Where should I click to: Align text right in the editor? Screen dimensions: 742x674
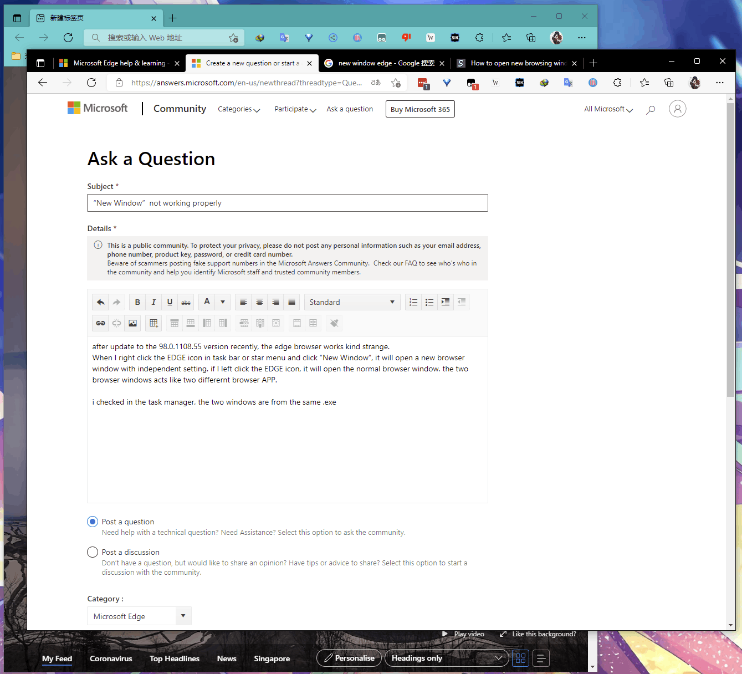[275, 302]
